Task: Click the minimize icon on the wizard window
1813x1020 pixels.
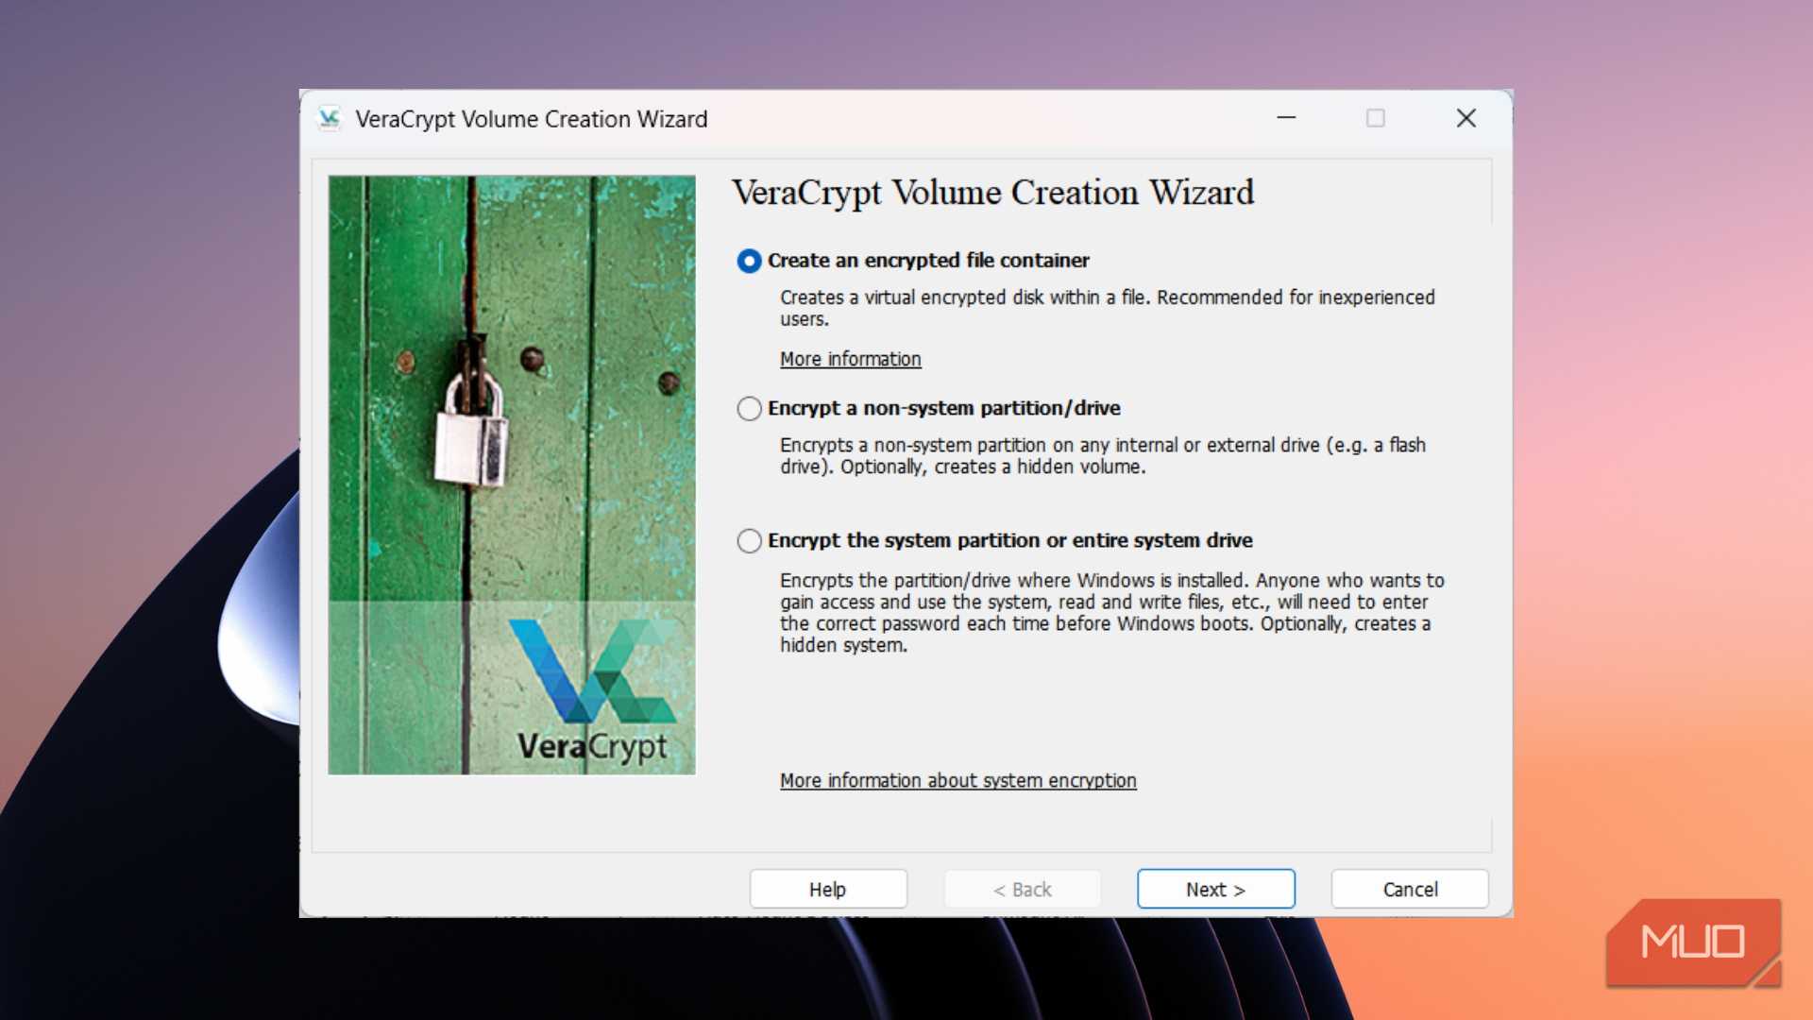Action: (x=1286, y=118)
